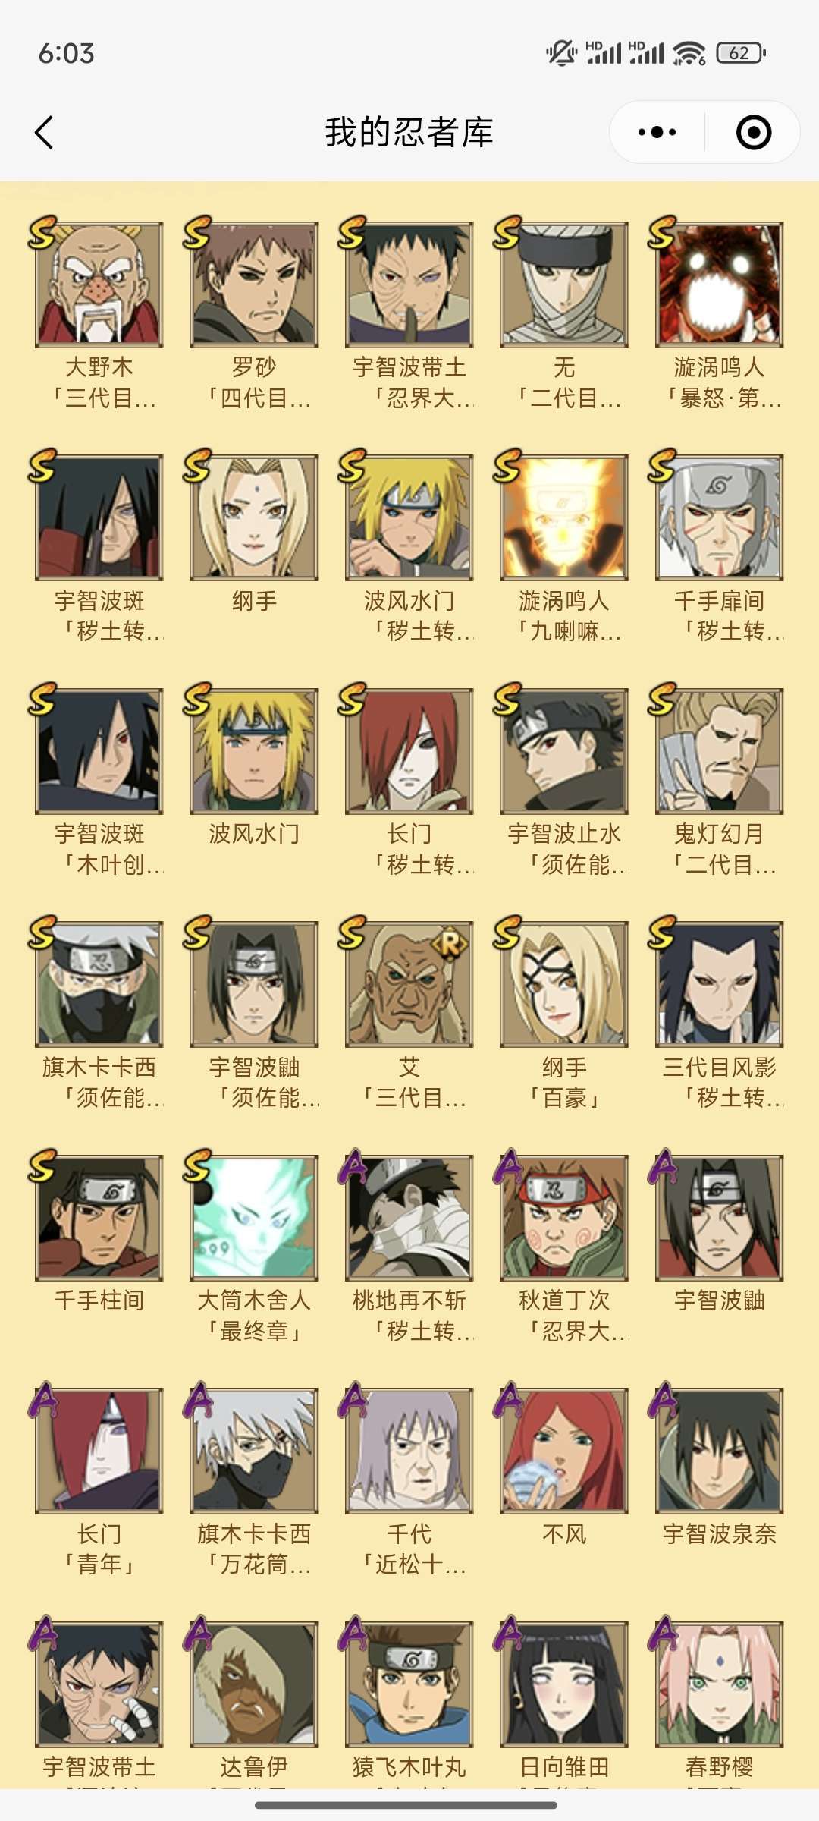
Task: Go back using the top-left arrow
Action: point(45,133)
